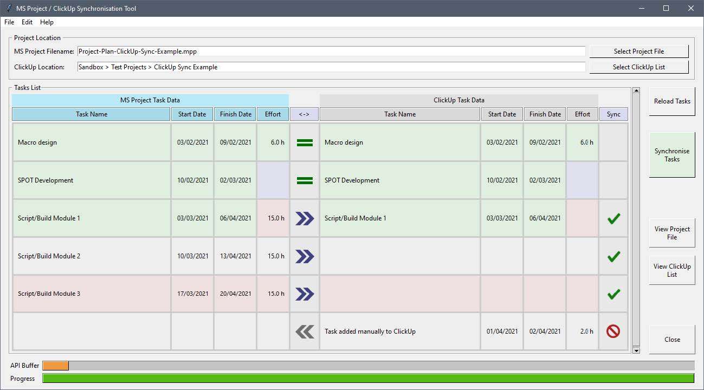Click MS Project Task Name column header
Viewport: 704px width, 390px height.
click(x=91, y=114)
